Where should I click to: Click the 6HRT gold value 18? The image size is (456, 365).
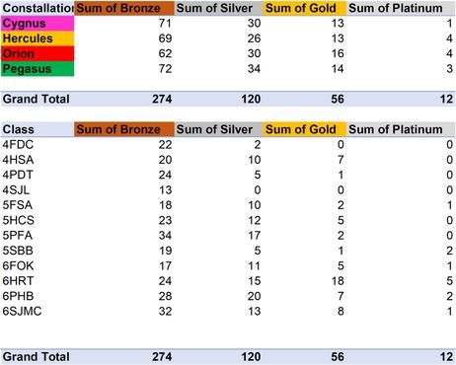(x=338, y=281)
